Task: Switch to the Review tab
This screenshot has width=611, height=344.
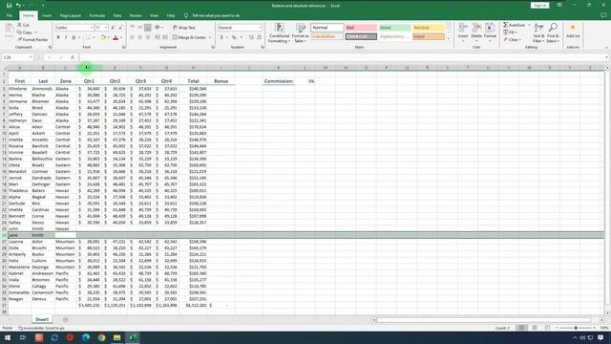Action: coord(136,15)
